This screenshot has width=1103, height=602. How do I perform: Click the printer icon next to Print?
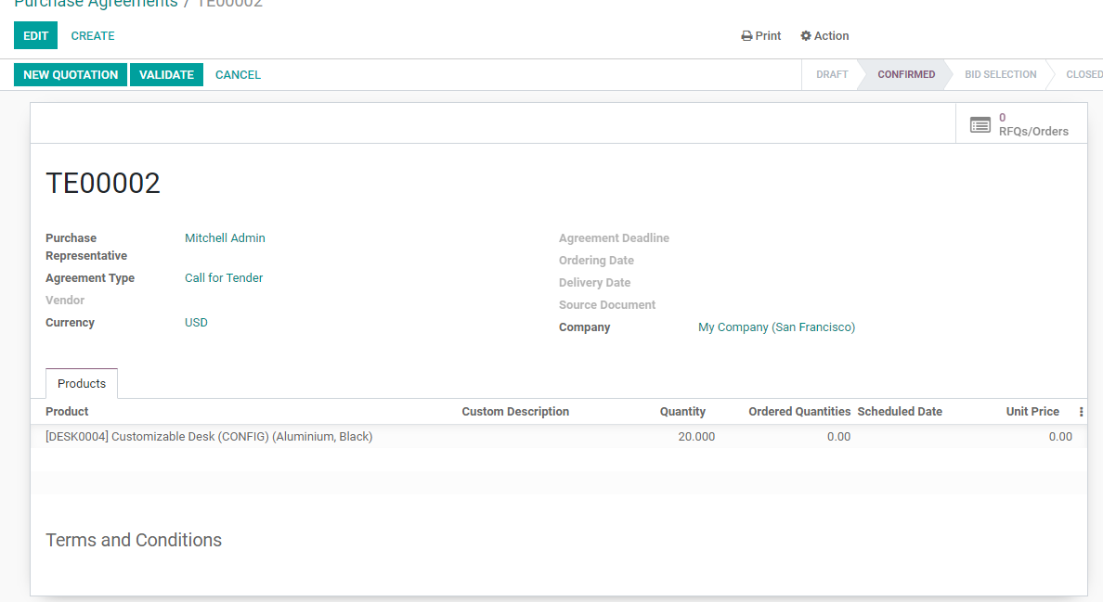point(746,36)
